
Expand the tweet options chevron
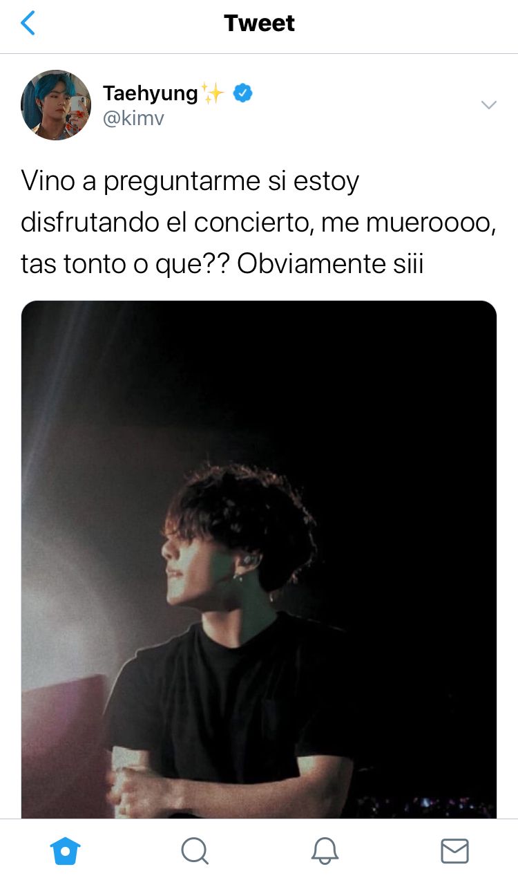click(x=488, y=105)
